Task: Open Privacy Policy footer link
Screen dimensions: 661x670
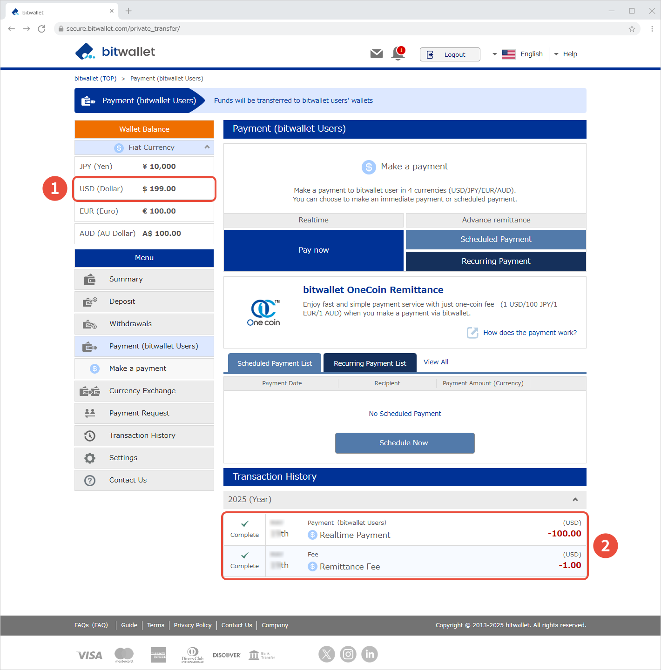Action: [x=193, y=625]
